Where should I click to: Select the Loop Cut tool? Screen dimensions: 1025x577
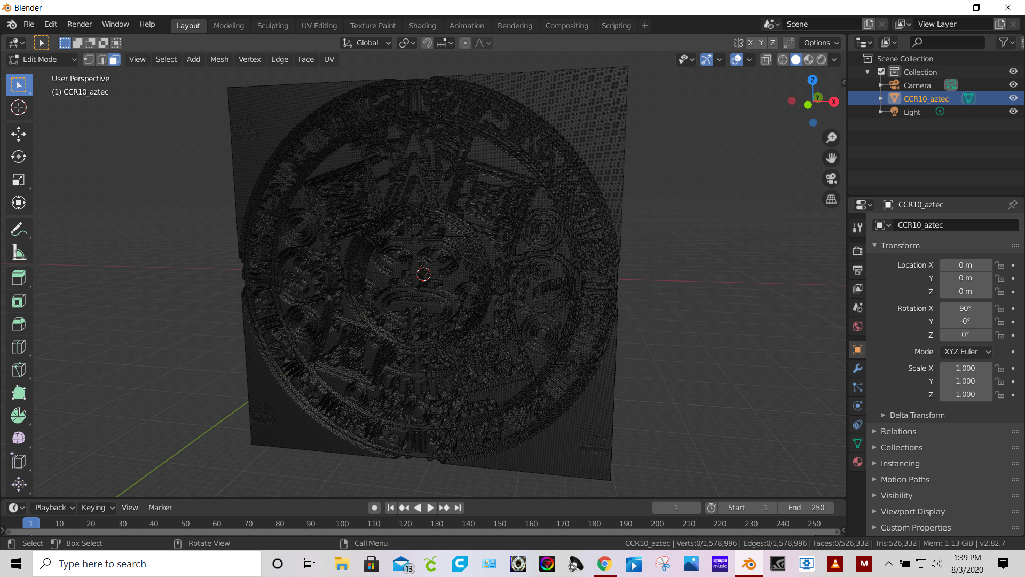tap(19, 347)
